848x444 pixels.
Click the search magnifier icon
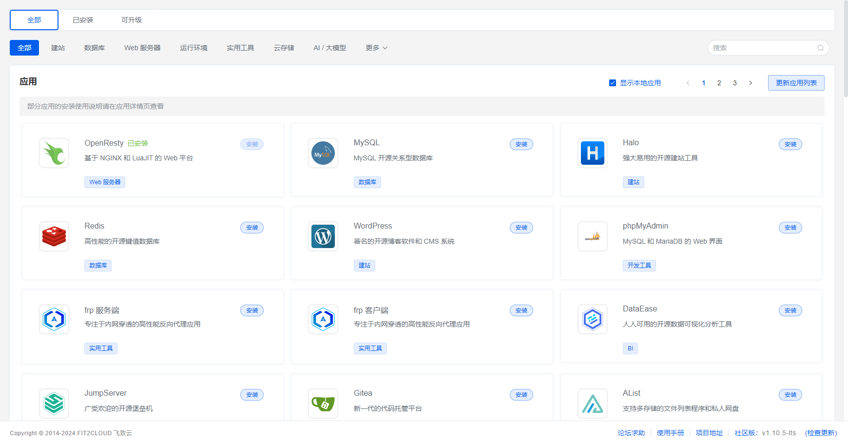click(821, 48)
